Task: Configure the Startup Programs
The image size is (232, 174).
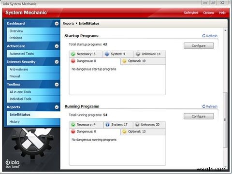Action: (x=199, y=46)
